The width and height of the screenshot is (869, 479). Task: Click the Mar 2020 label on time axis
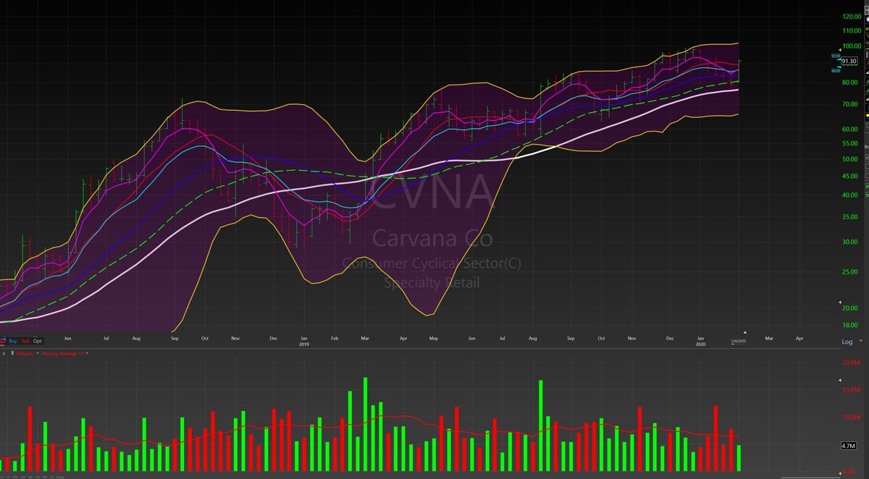point(769,339)
